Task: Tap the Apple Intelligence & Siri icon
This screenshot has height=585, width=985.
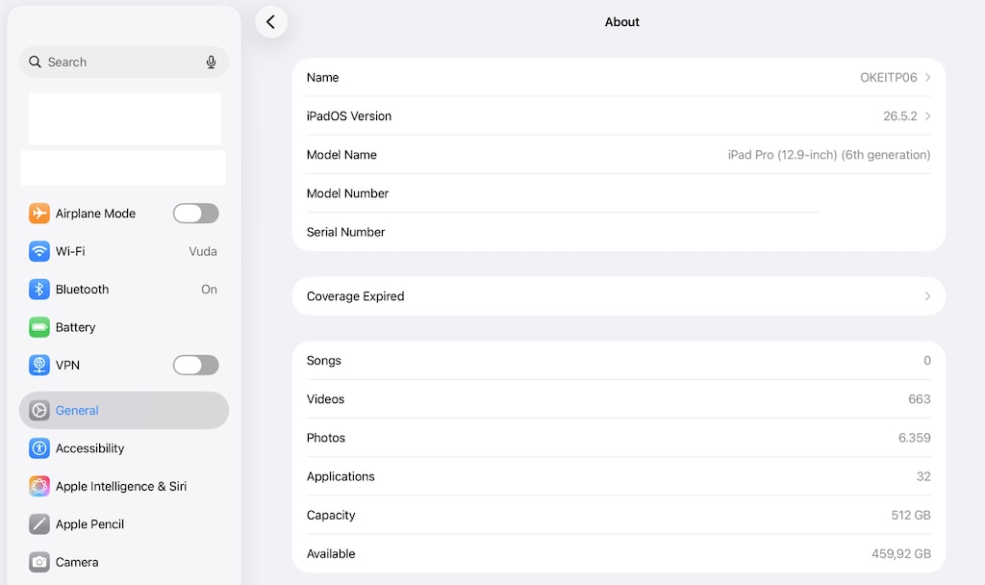Action: [x=38, y=486]
